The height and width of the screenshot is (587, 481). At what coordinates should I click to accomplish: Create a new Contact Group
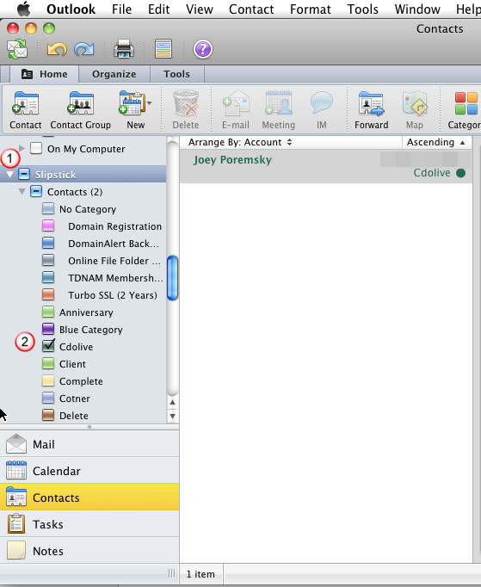pyautogui.click(x=81, y=110)
